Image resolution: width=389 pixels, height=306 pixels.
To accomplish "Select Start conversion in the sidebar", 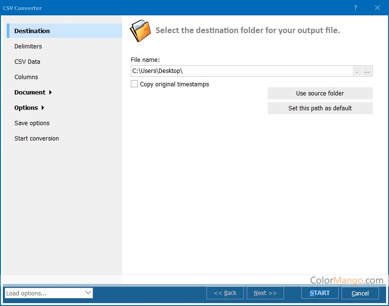I will click(36, 138).
